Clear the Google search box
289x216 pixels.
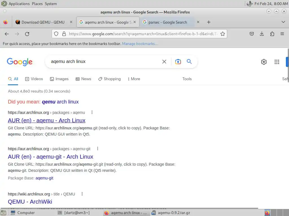coord(164,62)
